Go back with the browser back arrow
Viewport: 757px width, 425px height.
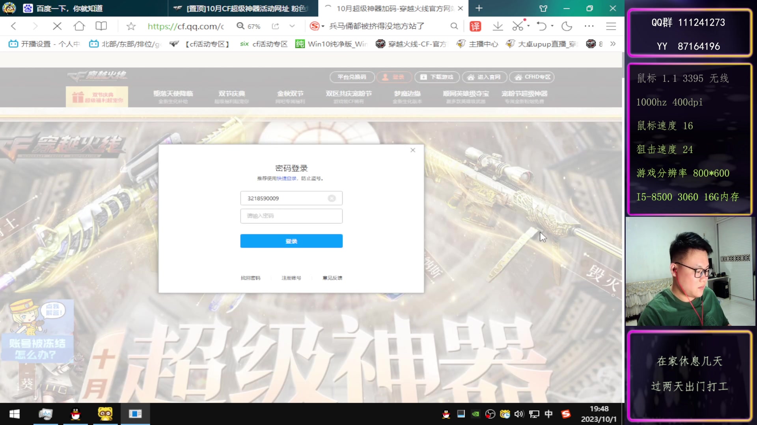click(14, 26)
